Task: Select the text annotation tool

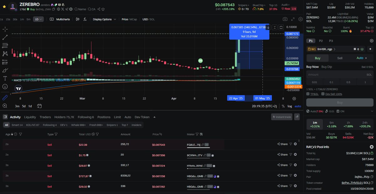Action: coord(5,78)
